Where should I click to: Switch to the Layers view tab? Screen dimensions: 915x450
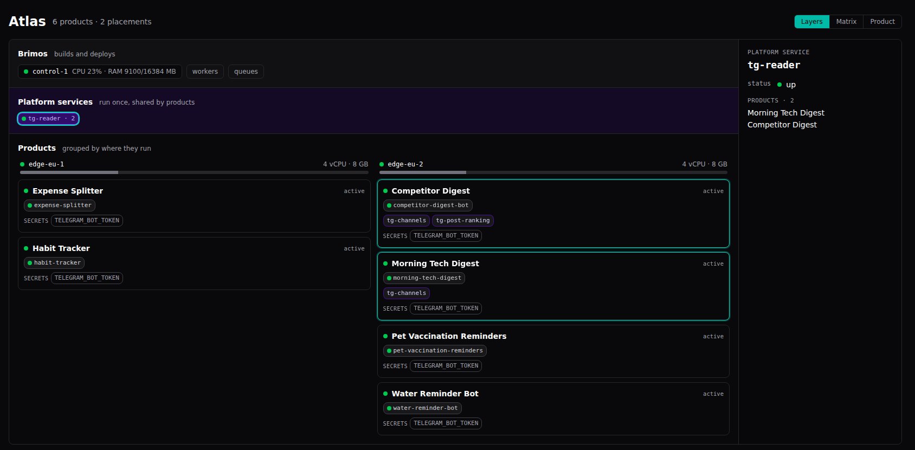click(811, 22)
